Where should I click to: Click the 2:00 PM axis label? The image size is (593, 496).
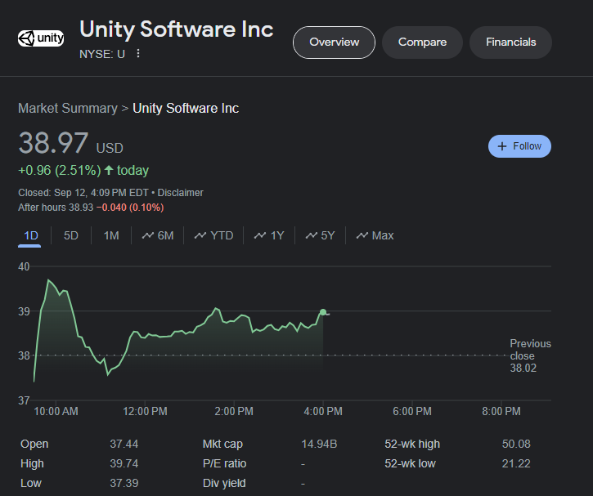[x=234, y=411]
